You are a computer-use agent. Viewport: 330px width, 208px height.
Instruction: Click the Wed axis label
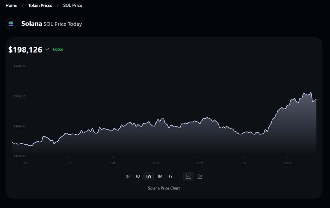pos(287,163)
